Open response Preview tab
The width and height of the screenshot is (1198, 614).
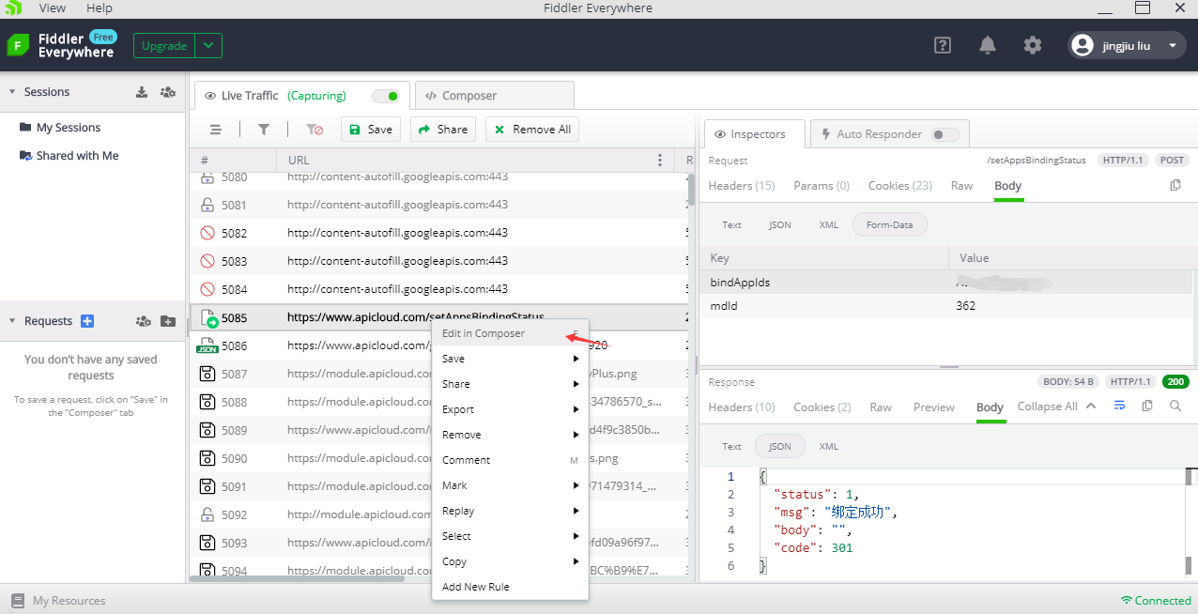click(x=934, y=407)
